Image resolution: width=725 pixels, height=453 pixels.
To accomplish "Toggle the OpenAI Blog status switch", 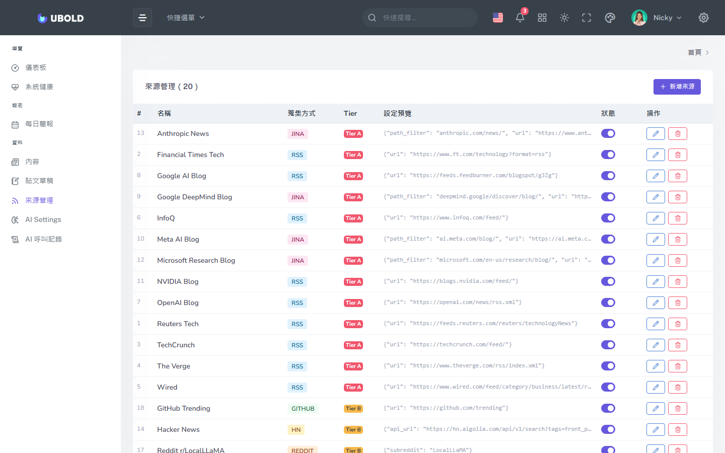I will click(x=608, y=303).
